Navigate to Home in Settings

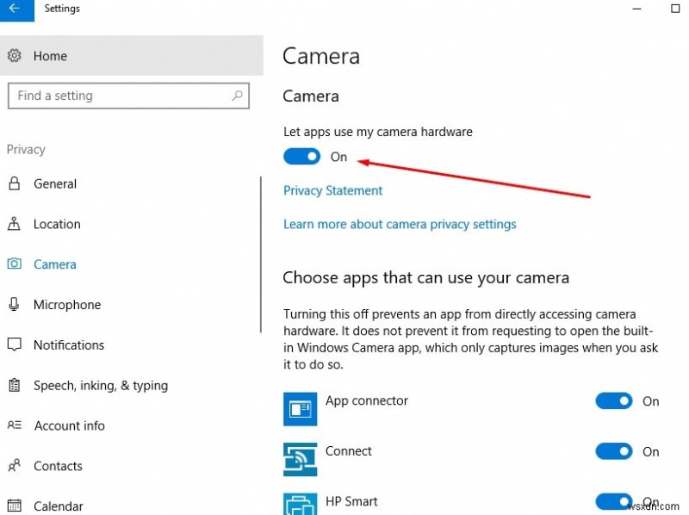(52, 55)
